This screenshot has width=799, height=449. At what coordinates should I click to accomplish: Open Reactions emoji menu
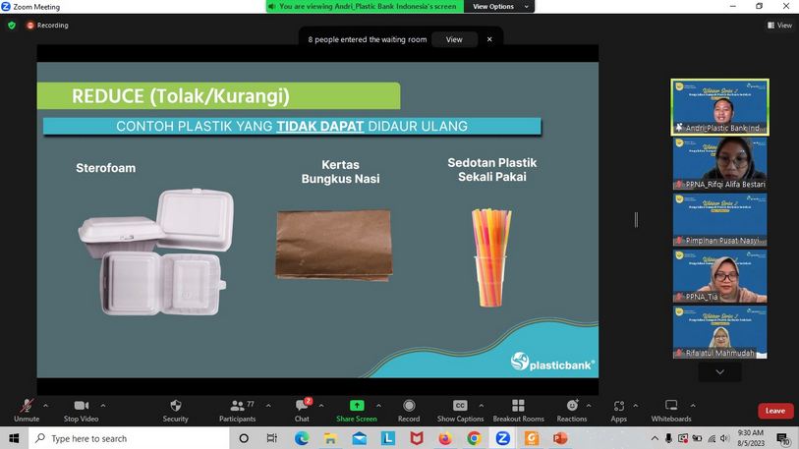click(572, 406)
